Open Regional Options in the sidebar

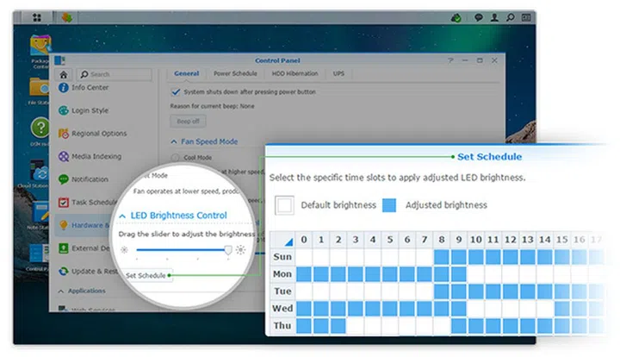click(x=93, y=134)
